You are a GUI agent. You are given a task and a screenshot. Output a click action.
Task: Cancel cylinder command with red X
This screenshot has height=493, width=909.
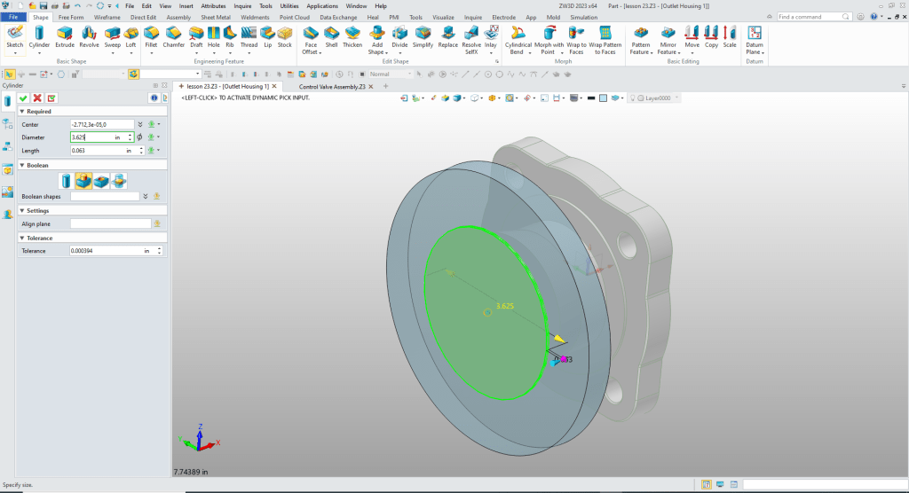[37, 98]
